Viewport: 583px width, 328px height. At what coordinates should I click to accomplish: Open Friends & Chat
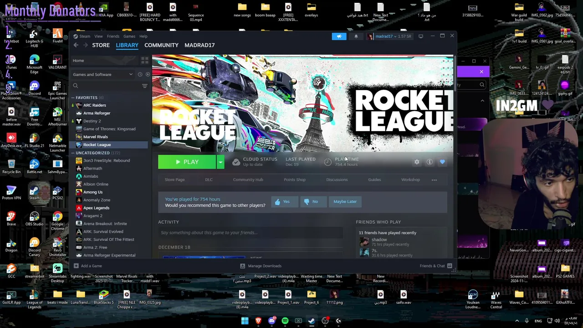click(x=436, y=266)
